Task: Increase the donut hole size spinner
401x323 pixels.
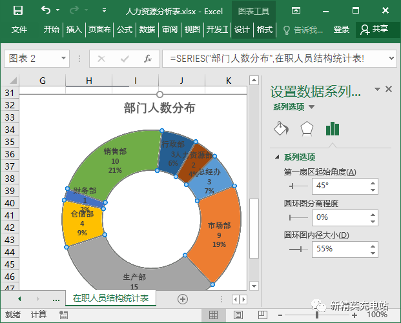Action: point(373,246)
